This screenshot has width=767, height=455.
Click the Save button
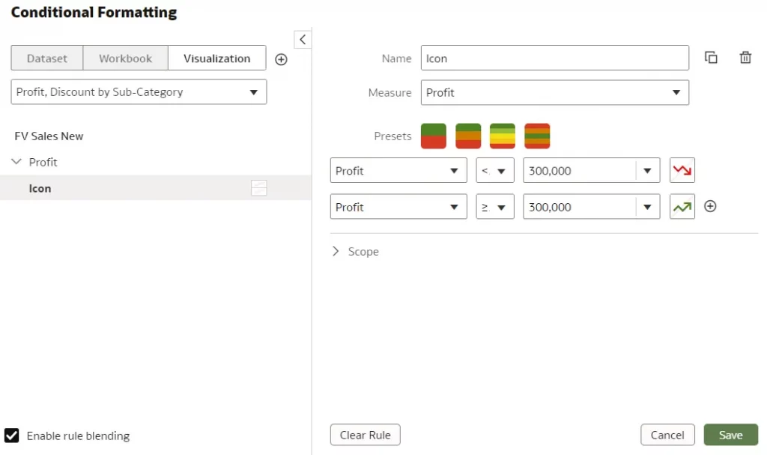[x=730, y=435]
